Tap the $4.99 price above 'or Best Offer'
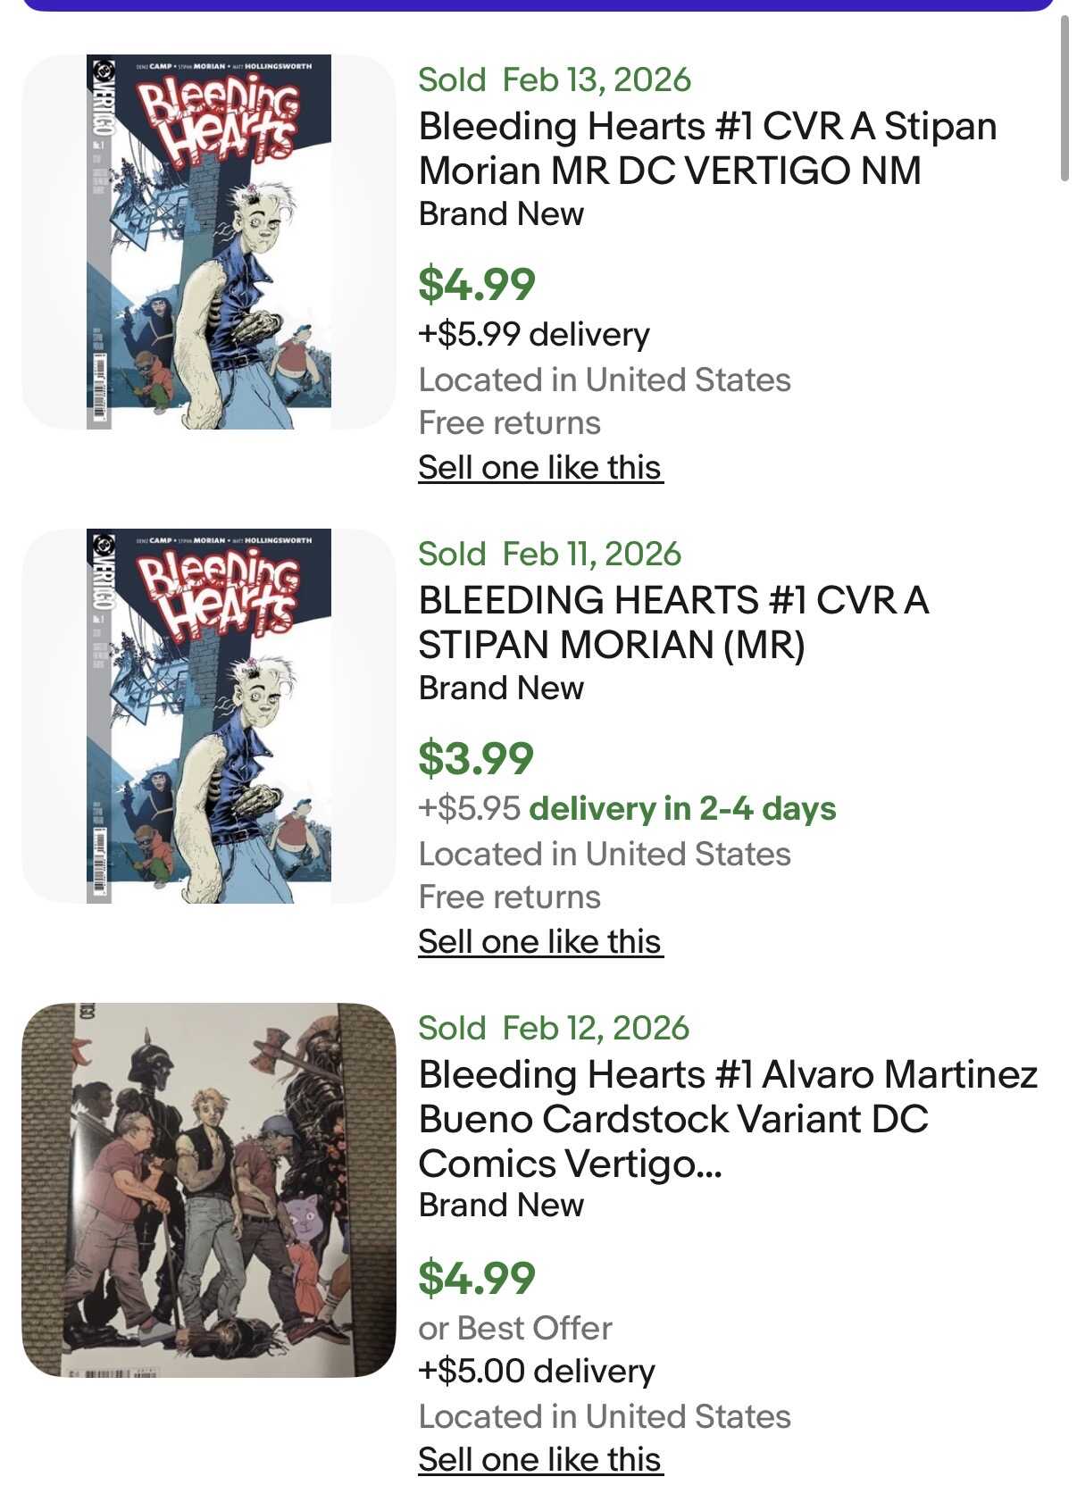Image resolution: width=1077 pixels, height=1502 pixels. point(477,1277)
